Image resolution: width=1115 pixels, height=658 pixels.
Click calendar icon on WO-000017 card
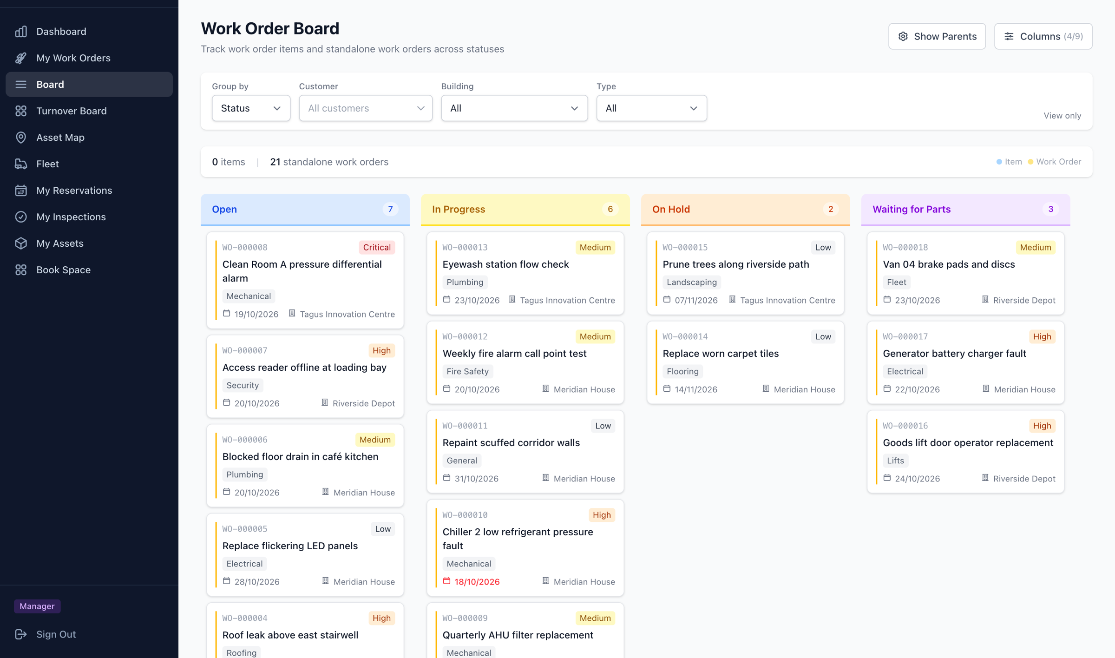(887, 388)
